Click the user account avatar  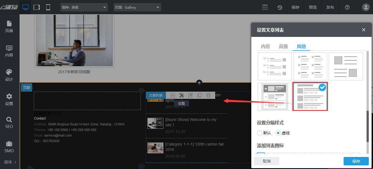click(366, 7)
